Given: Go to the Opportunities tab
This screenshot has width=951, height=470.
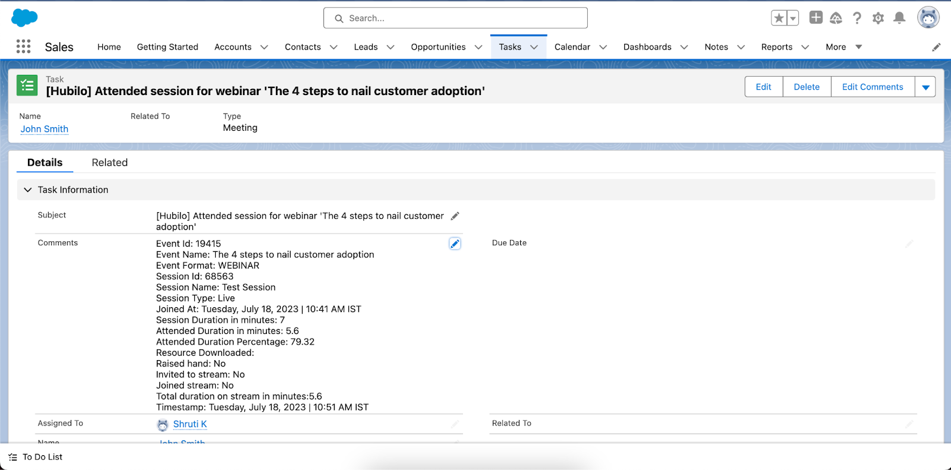Looking at the screenshot, I should [x=438, y=47].
